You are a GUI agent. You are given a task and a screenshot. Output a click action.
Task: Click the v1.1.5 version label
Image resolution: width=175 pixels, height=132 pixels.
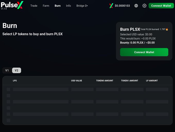(x=4, y=9)
